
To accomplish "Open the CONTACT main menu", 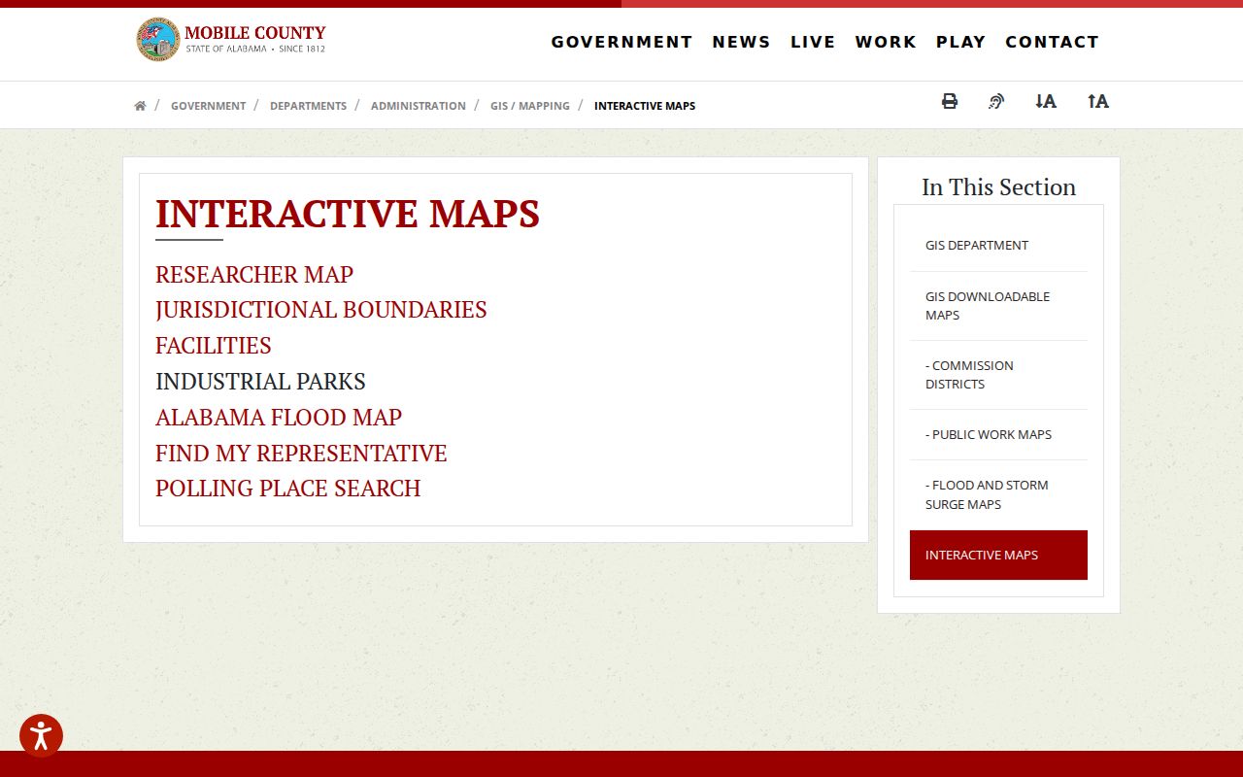I will [1053, 42].
